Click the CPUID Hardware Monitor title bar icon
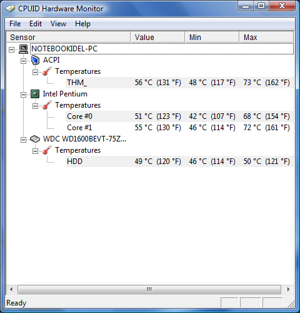Screen dimensions: 300x313 point(10,9)
